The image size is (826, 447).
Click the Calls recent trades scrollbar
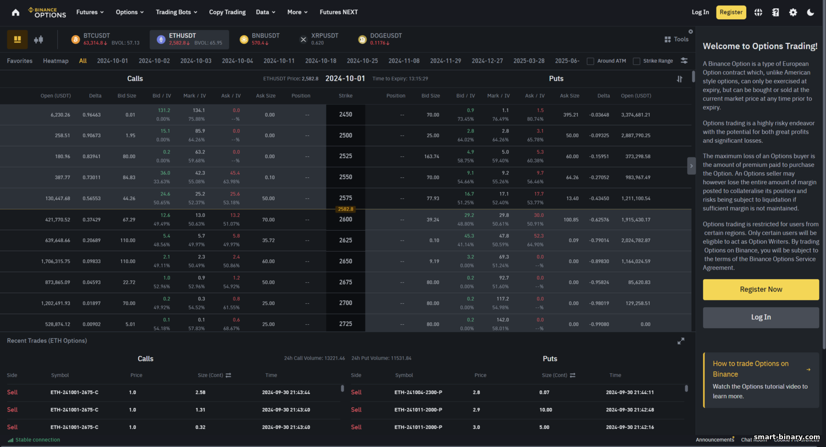343,388
